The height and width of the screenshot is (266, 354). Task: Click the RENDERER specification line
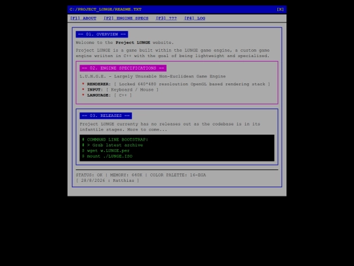[176, 84]
